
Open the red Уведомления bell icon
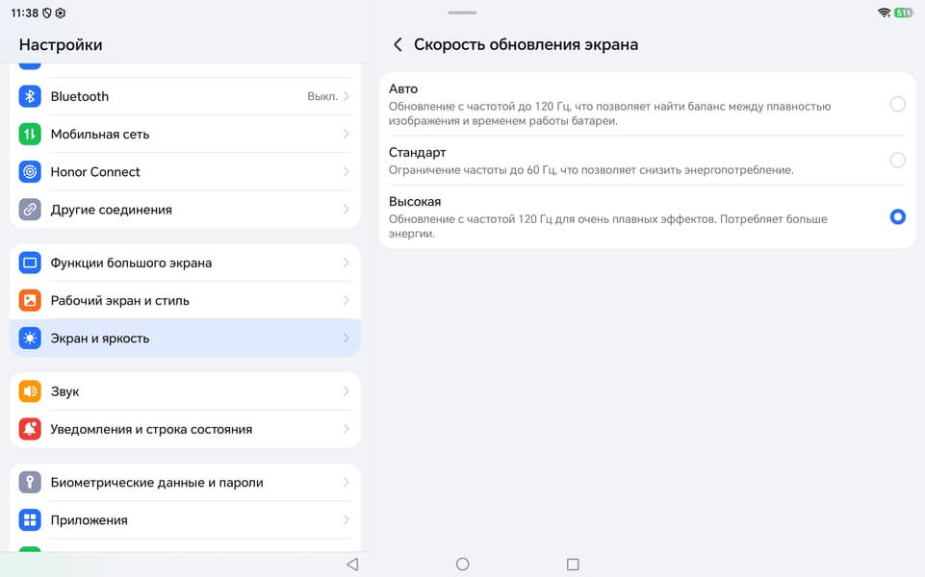30,429
